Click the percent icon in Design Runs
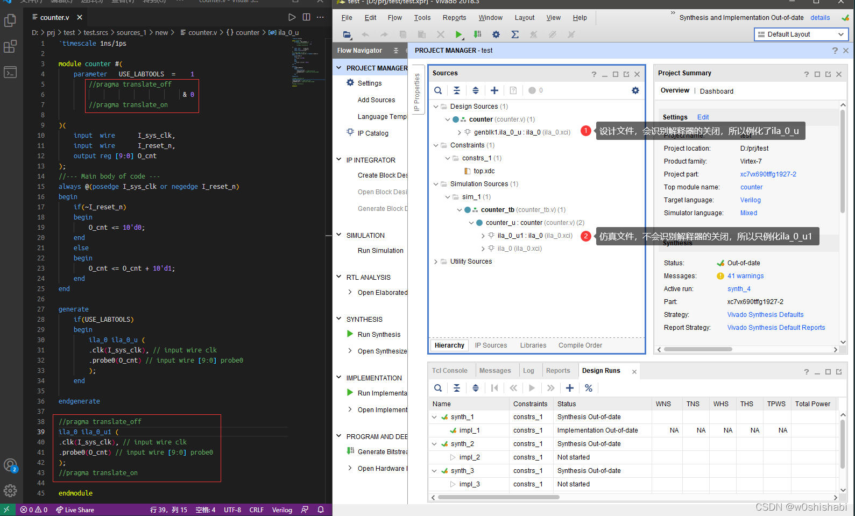This screenshot has height=516, width=855. point(589,388)
